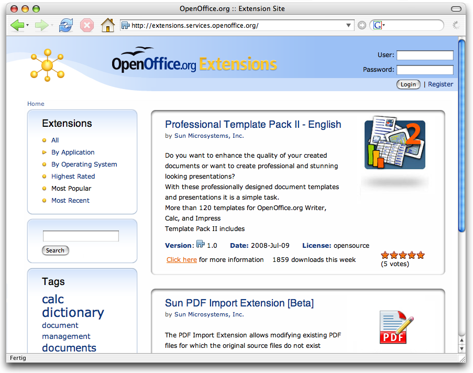The width and height of the screenshot is (473, 373).
Task: Click '1859 downloads this week' text
Action: point(314,260)
